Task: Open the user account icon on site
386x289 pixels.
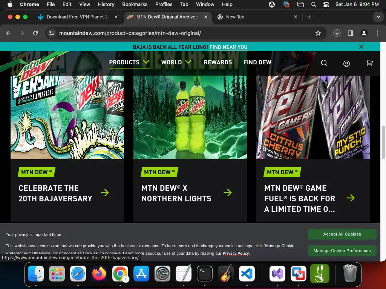Action: [x=346, y=64]
